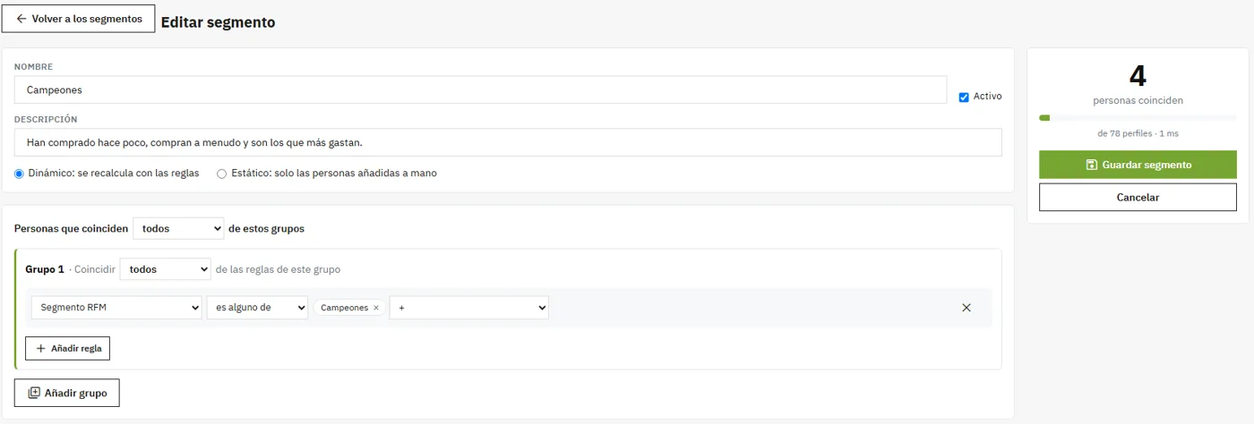This screenshot has width=1254, height=424.
Task: Toggle the Activo checkbox
Action: (x=964, y=97)
